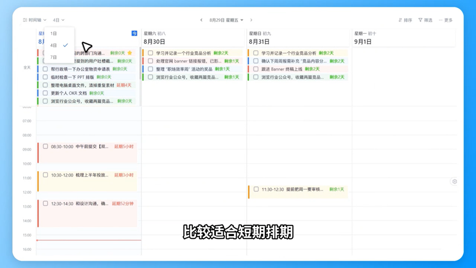Image resolution: width=476 pixels, height=268 pixels.
Task: Open the 筛选 filter button
Action: [x=426, y=20]
